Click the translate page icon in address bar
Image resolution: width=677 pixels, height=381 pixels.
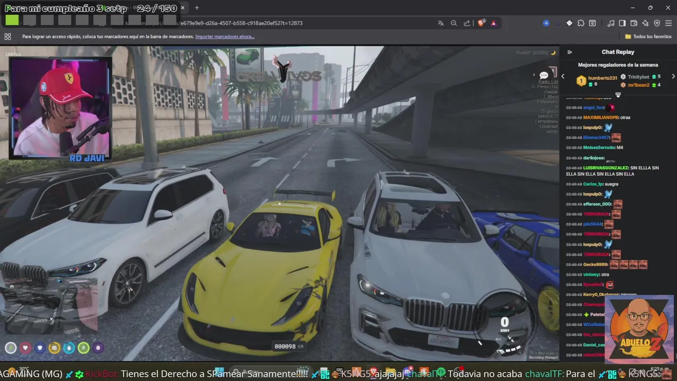[441, 23]
